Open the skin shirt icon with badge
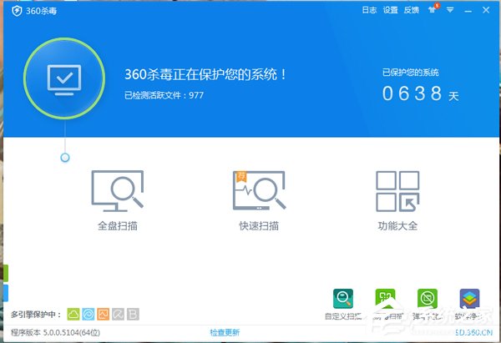Image resolution: width=501 pixels, height=343 pixels. pyautogui.click(x=433, y=9)
